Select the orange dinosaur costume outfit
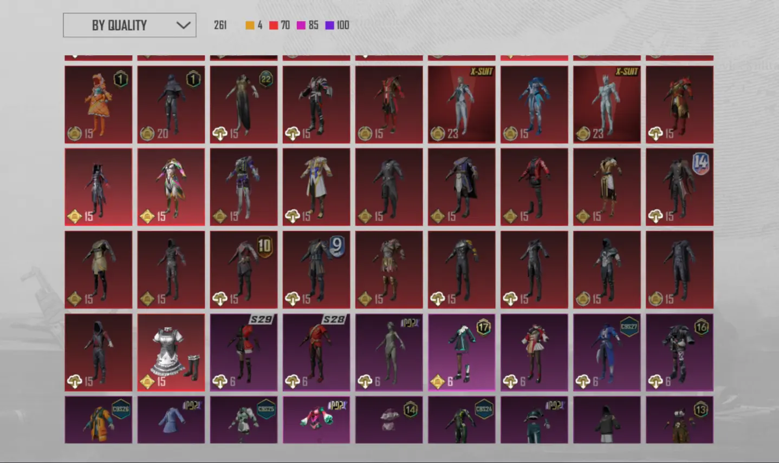The height and width of the screenshot is (463, 779). (98, 104)
